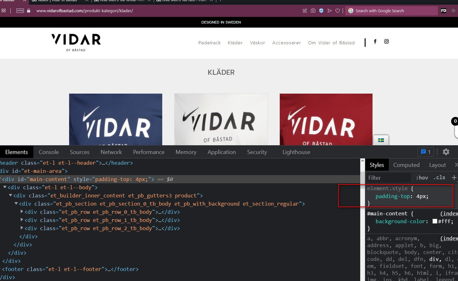Show more Styles pane tabs chevron
Screen dimensions: 458x281
click(x=456, y=165)
